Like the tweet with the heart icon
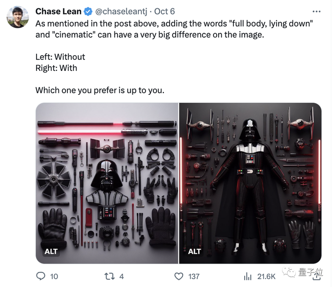This screenshot has width=334, height=287. coord(178,276)
